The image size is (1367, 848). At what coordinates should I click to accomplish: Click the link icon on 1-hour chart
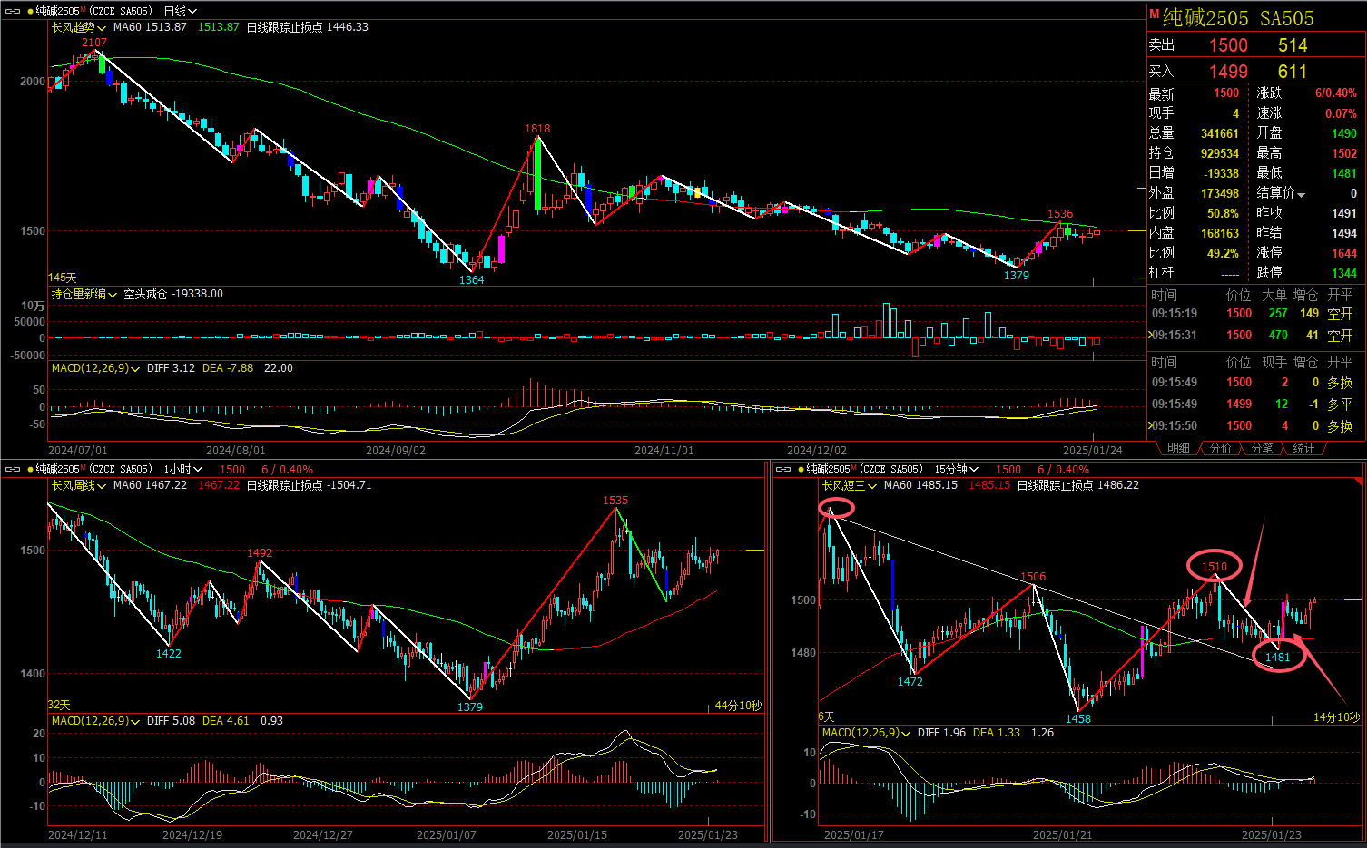(13, 469)
